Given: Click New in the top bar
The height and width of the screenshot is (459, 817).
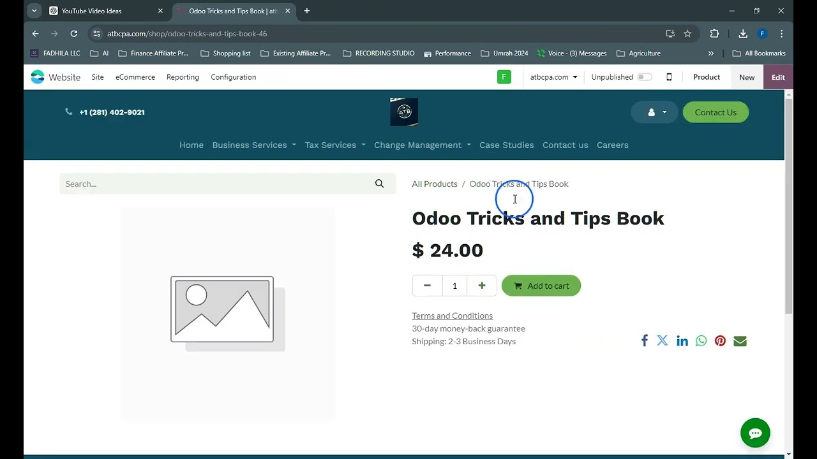Looking at the screenshot, I should click(747, 77).
